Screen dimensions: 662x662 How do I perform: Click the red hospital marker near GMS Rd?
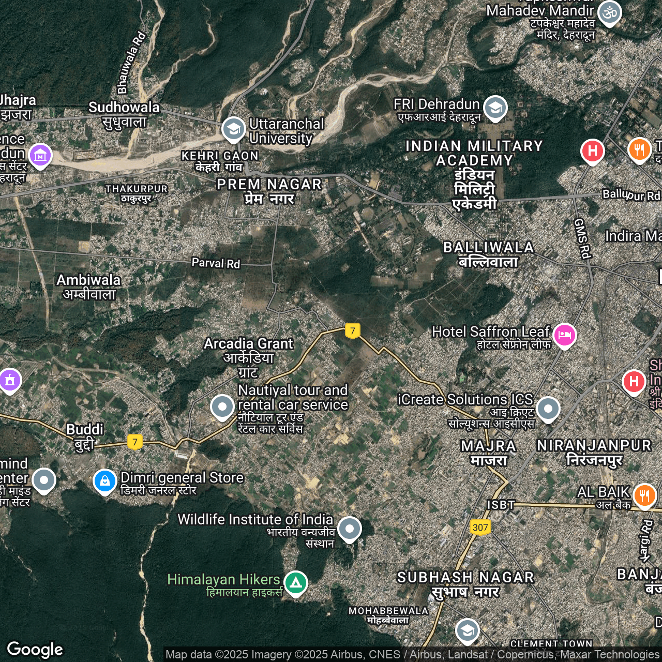(x=593, y=151)
